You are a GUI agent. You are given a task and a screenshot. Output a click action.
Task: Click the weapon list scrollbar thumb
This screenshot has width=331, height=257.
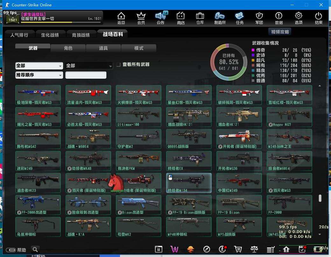tap(320, 198)
